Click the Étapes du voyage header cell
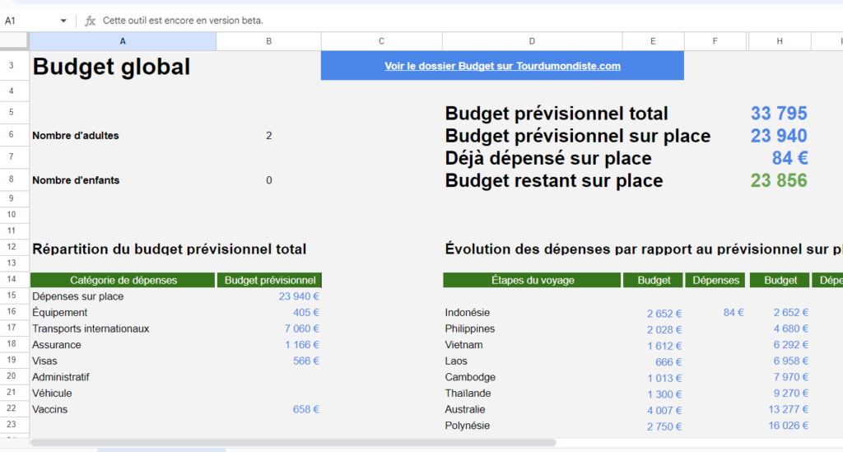This screenshot has width=843, height=452. click(532, 280)
